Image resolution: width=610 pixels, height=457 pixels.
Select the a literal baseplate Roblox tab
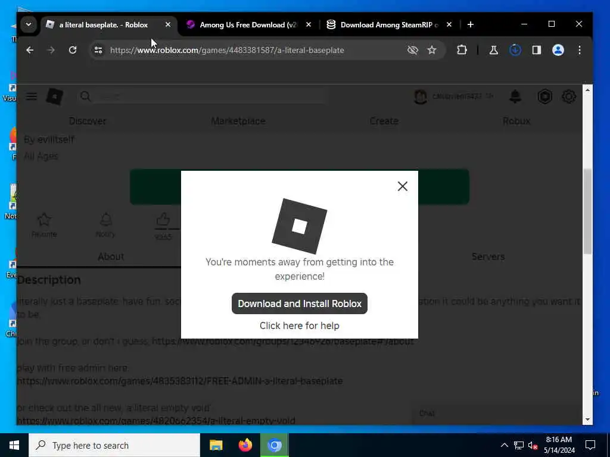[x=103, y=25]
